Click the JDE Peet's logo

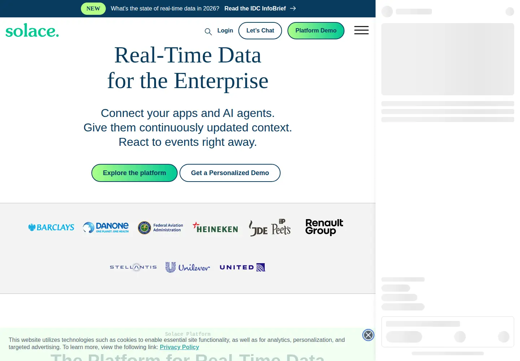coord(270,227)
